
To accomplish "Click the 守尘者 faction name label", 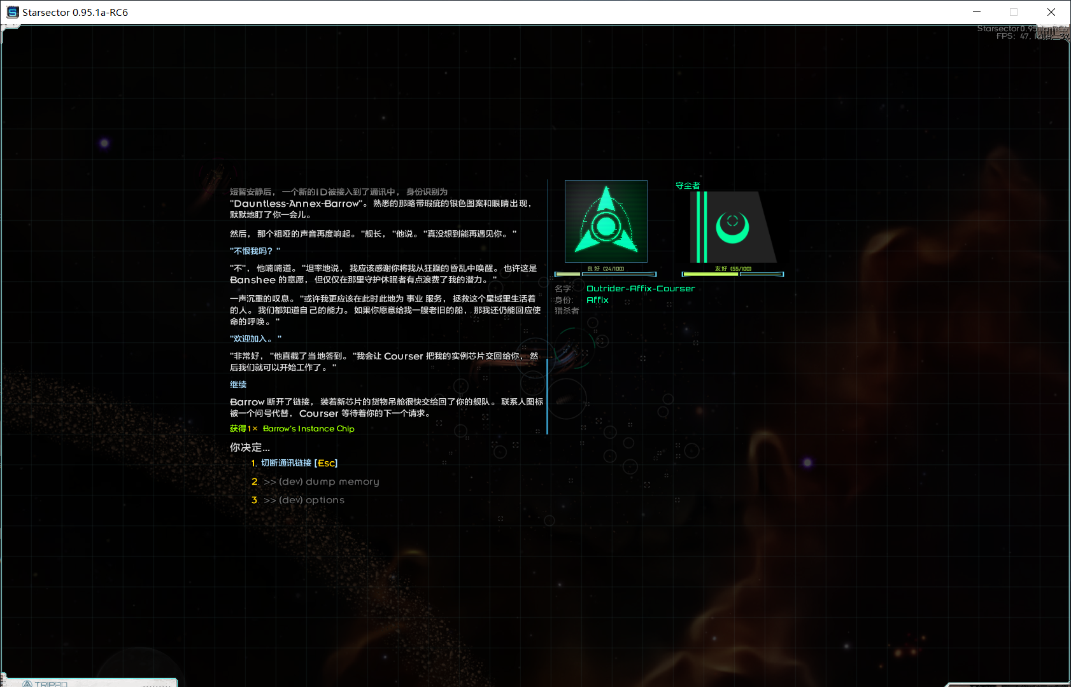I will point(688,186).
